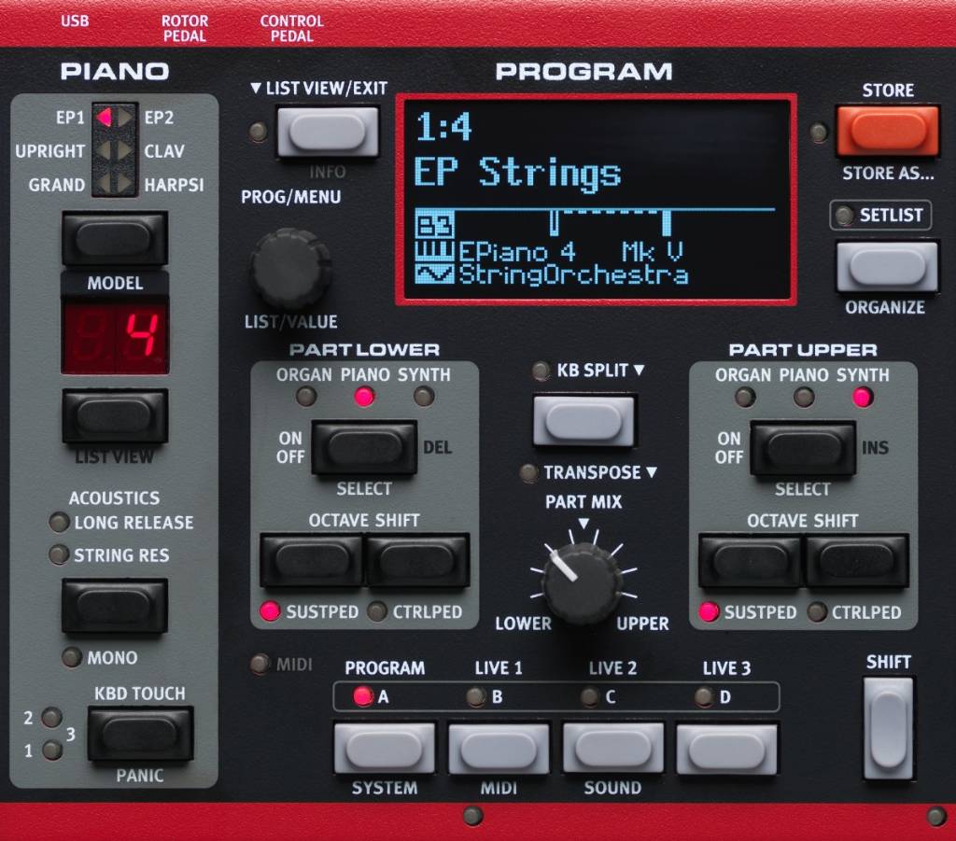The width and height of the screenshot is (956, 841).
Task: Toggle Part Upper On/Off select button
Action: tap(803, 447)
